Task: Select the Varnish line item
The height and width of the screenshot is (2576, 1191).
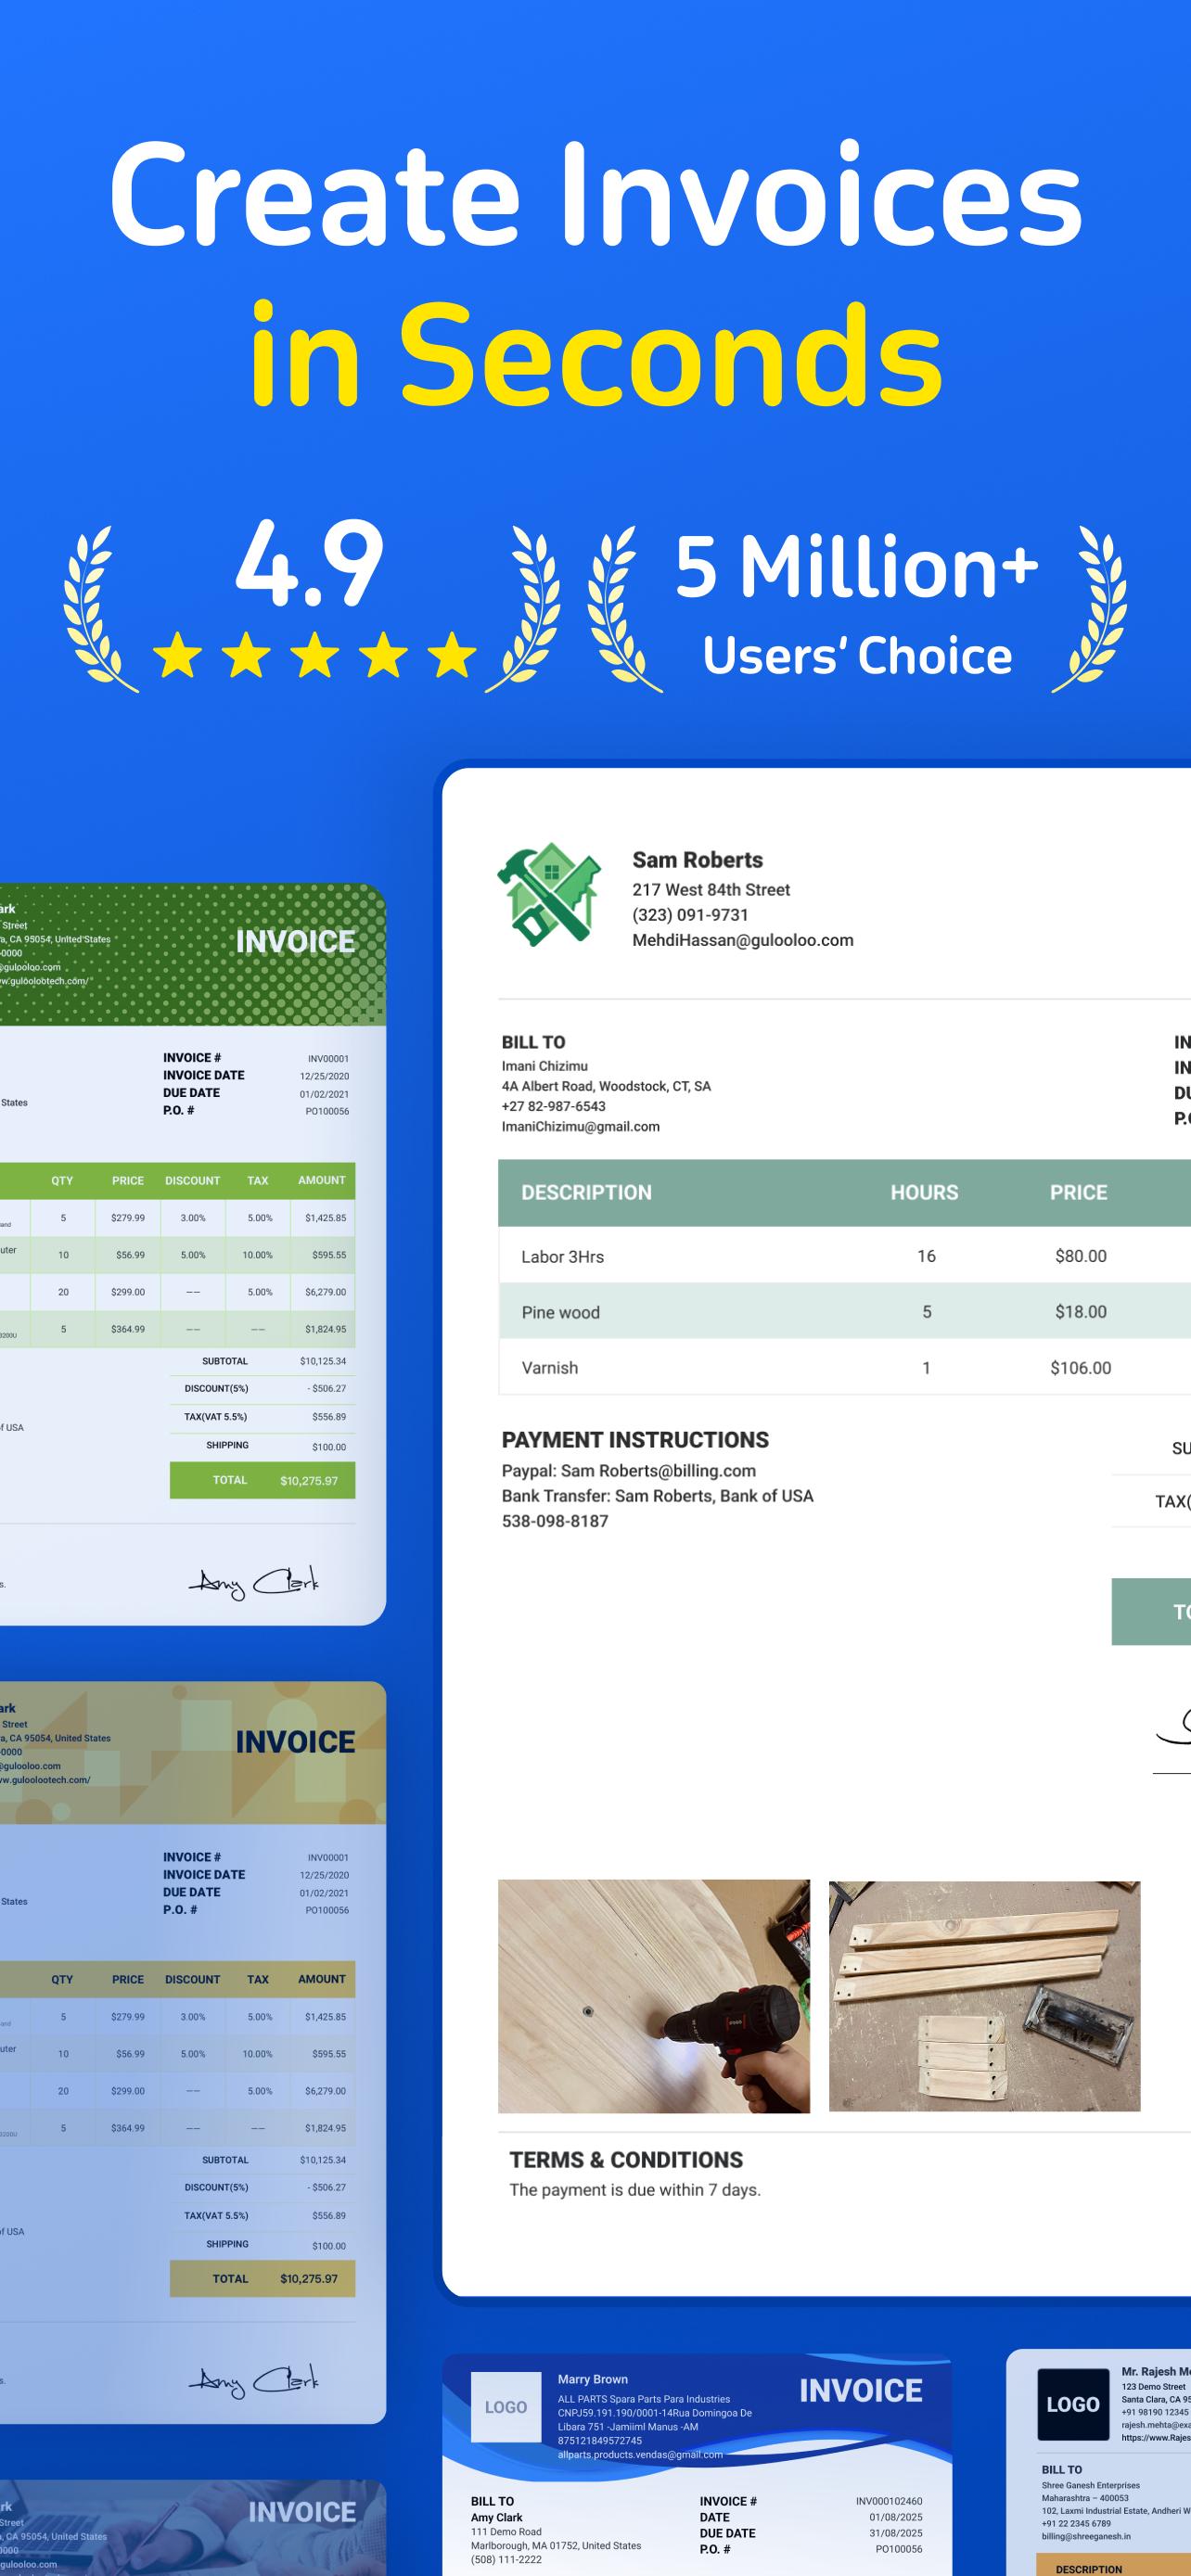Action: pos(549,1368)
